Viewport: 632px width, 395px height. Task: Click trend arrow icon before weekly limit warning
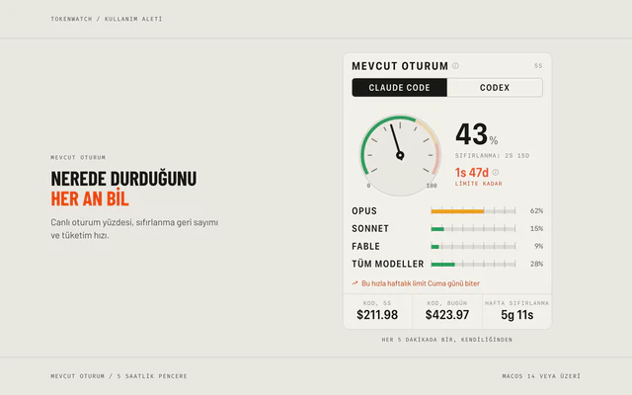[355, 283]
